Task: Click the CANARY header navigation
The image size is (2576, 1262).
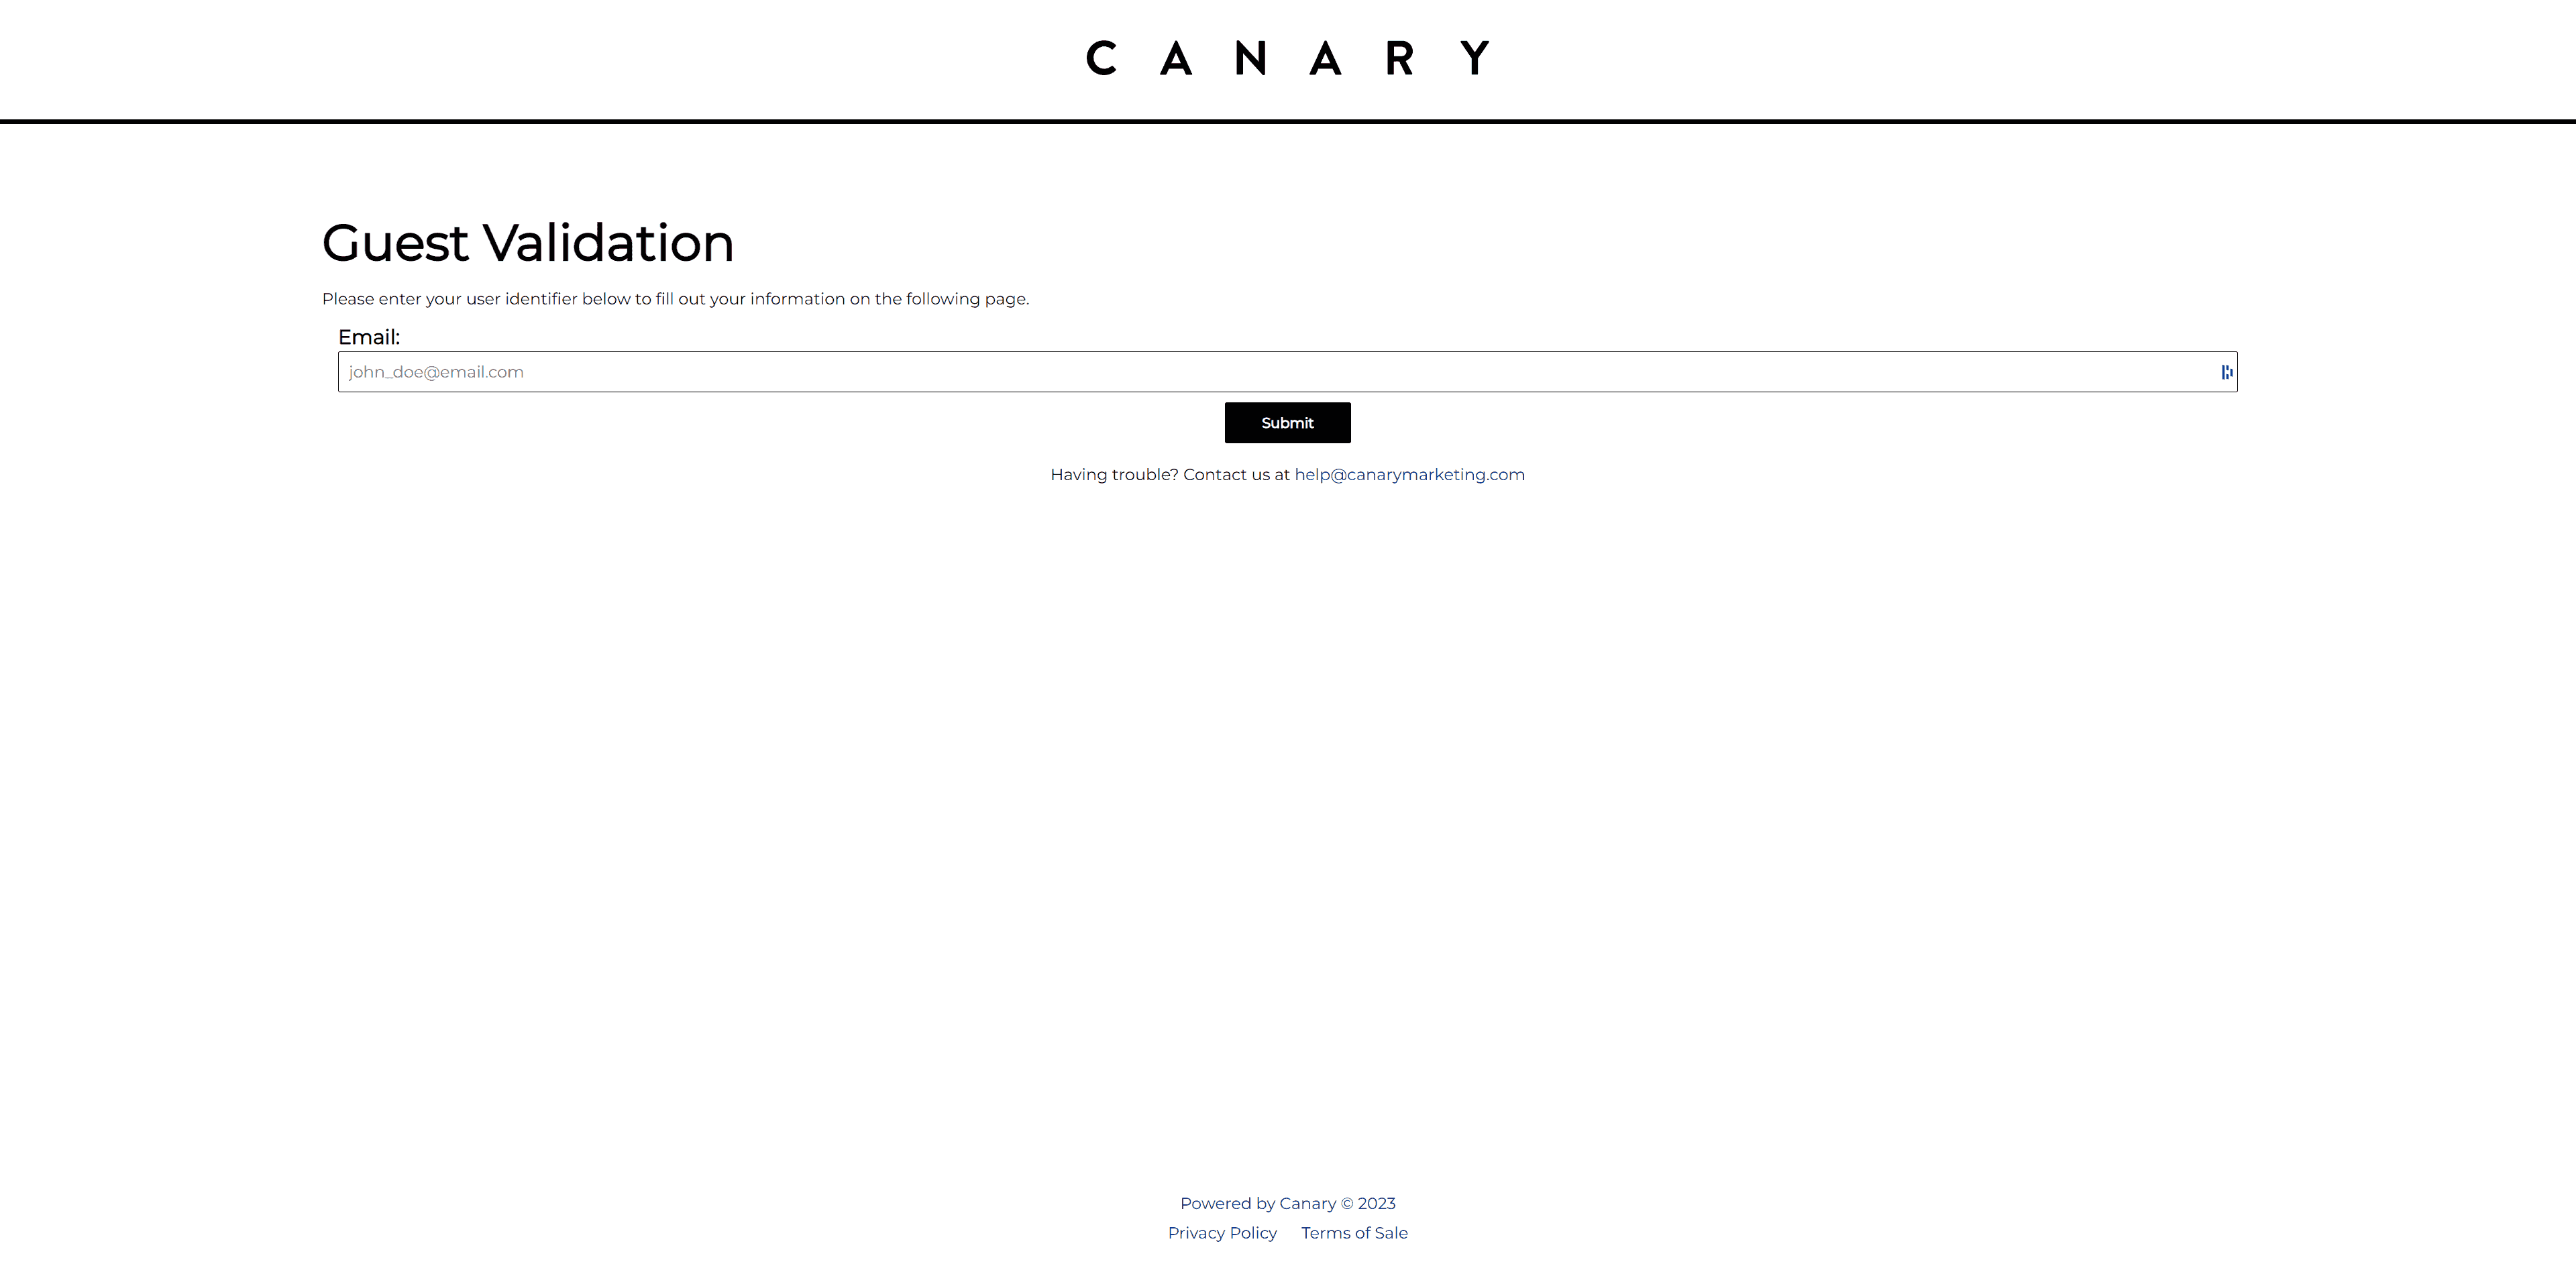Action: pyautogui.click(x=1287, y=58)
